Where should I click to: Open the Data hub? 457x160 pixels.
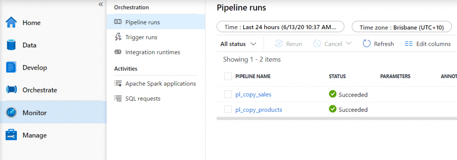click(30, 45)
